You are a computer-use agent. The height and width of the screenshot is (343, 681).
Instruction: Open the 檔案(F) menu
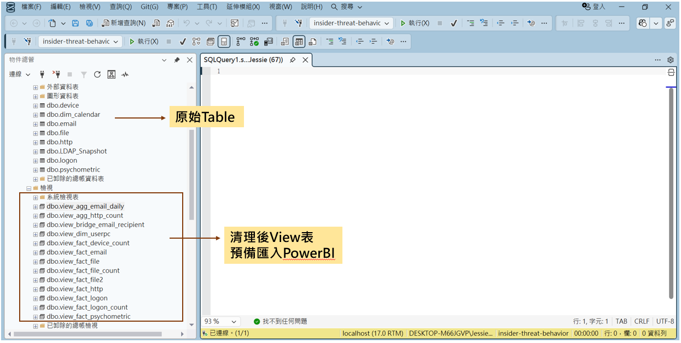pyautogui.click(x=31, y=7)
